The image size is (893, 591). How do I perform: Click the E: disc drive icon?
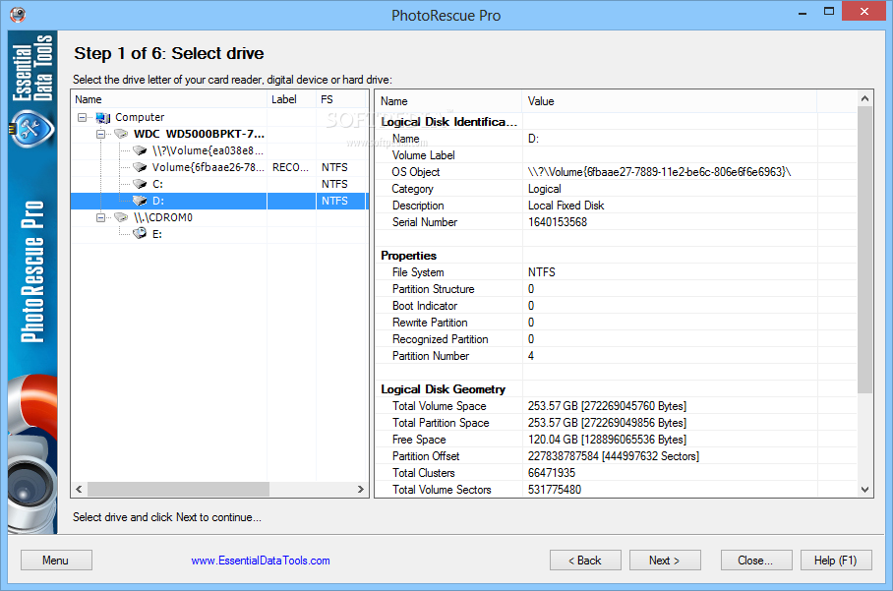tap(140, 234)
